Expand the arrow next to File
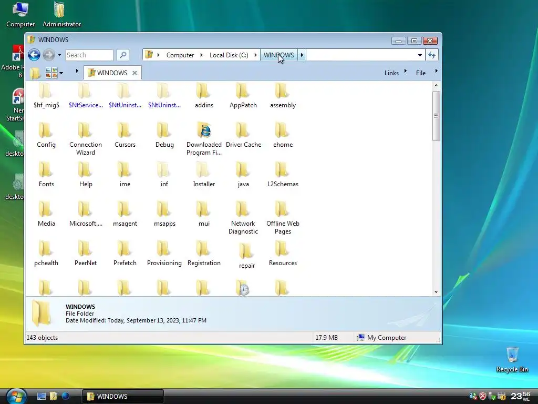Screen dimensions: 538x404 tap(436, 71)
